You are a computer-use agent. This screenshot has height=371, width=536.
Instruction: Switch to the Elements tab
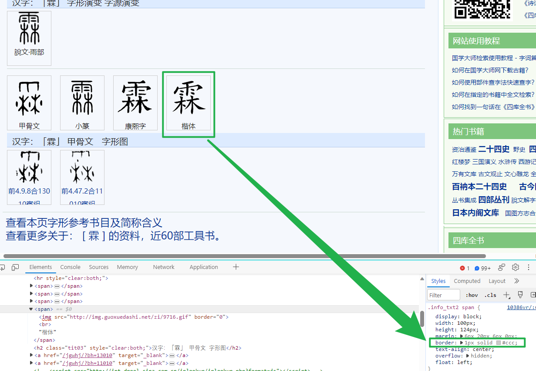[x=40, y=267]
